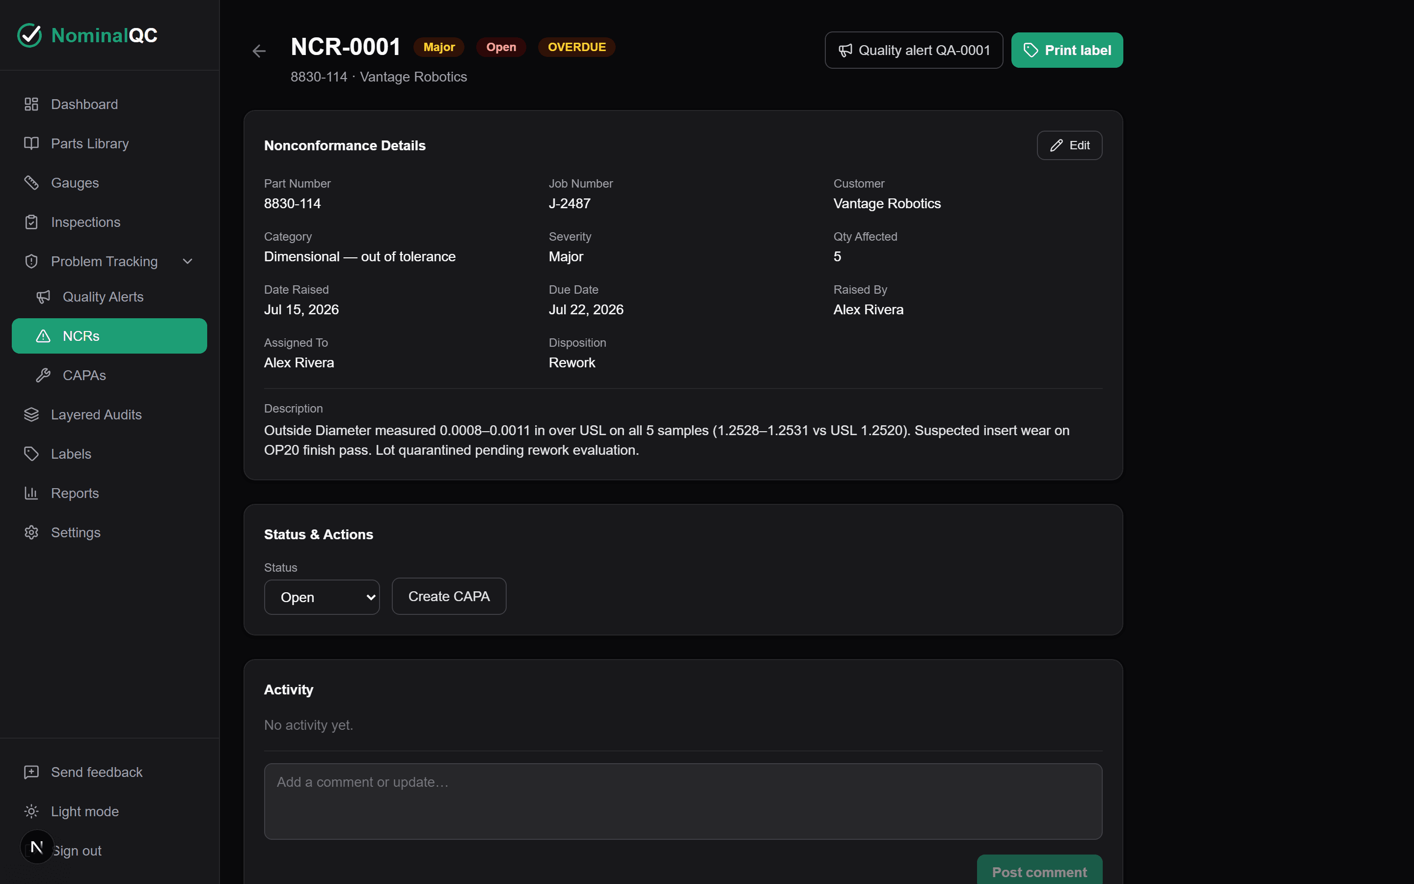Click the Open status badge in header
This screenshot has height=884, width=1414.
pyautogui.click(x=501, y=47)
